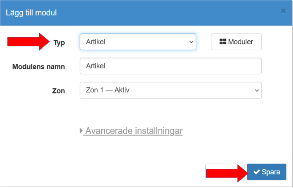Focus the Modulens namn text field

tap(170, 66)
